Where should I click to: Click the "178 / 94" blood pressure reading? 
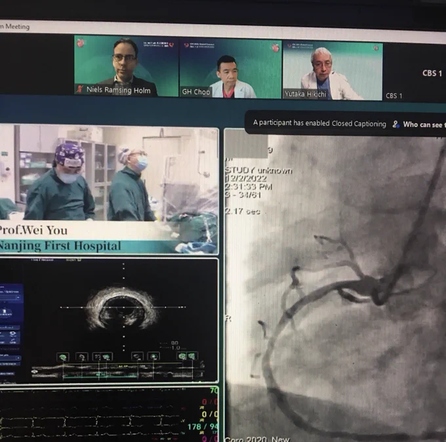[203, 426]
